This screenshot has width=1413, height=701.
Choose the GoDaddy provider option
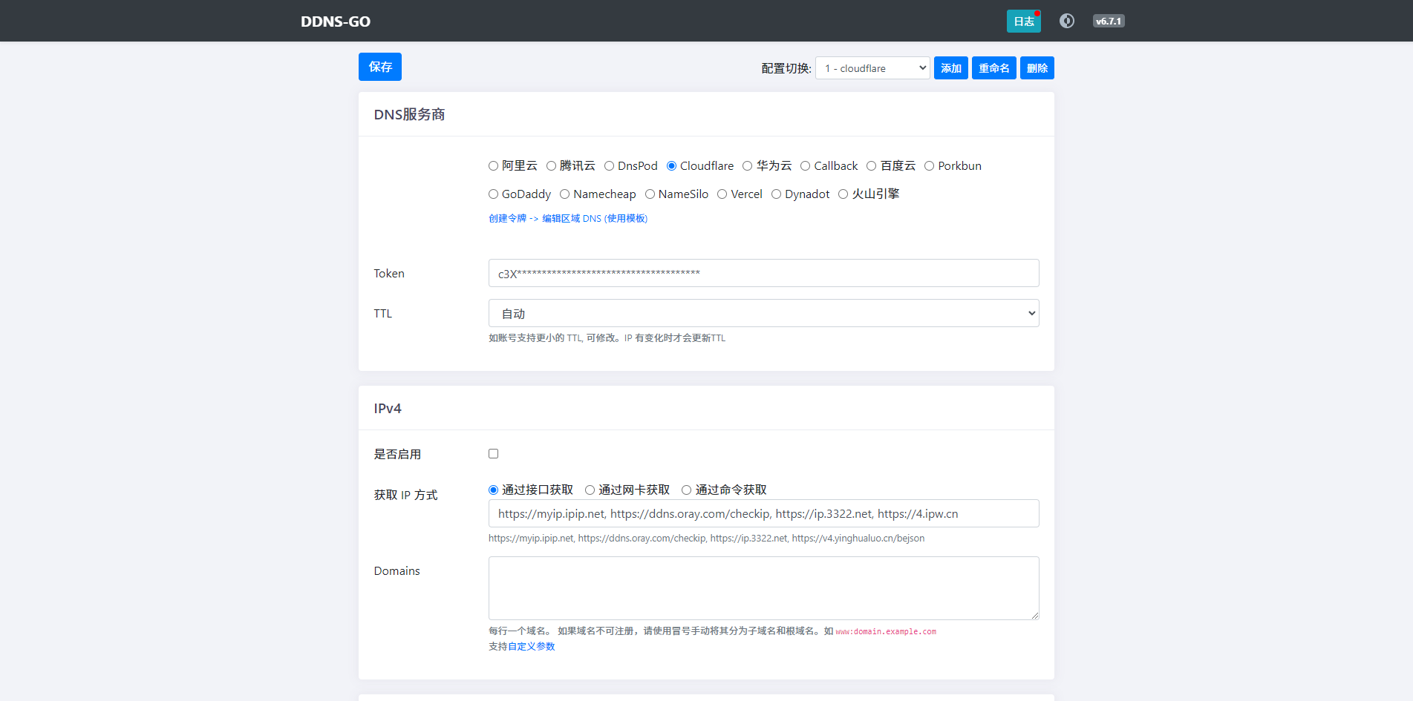tap(494, 194)
